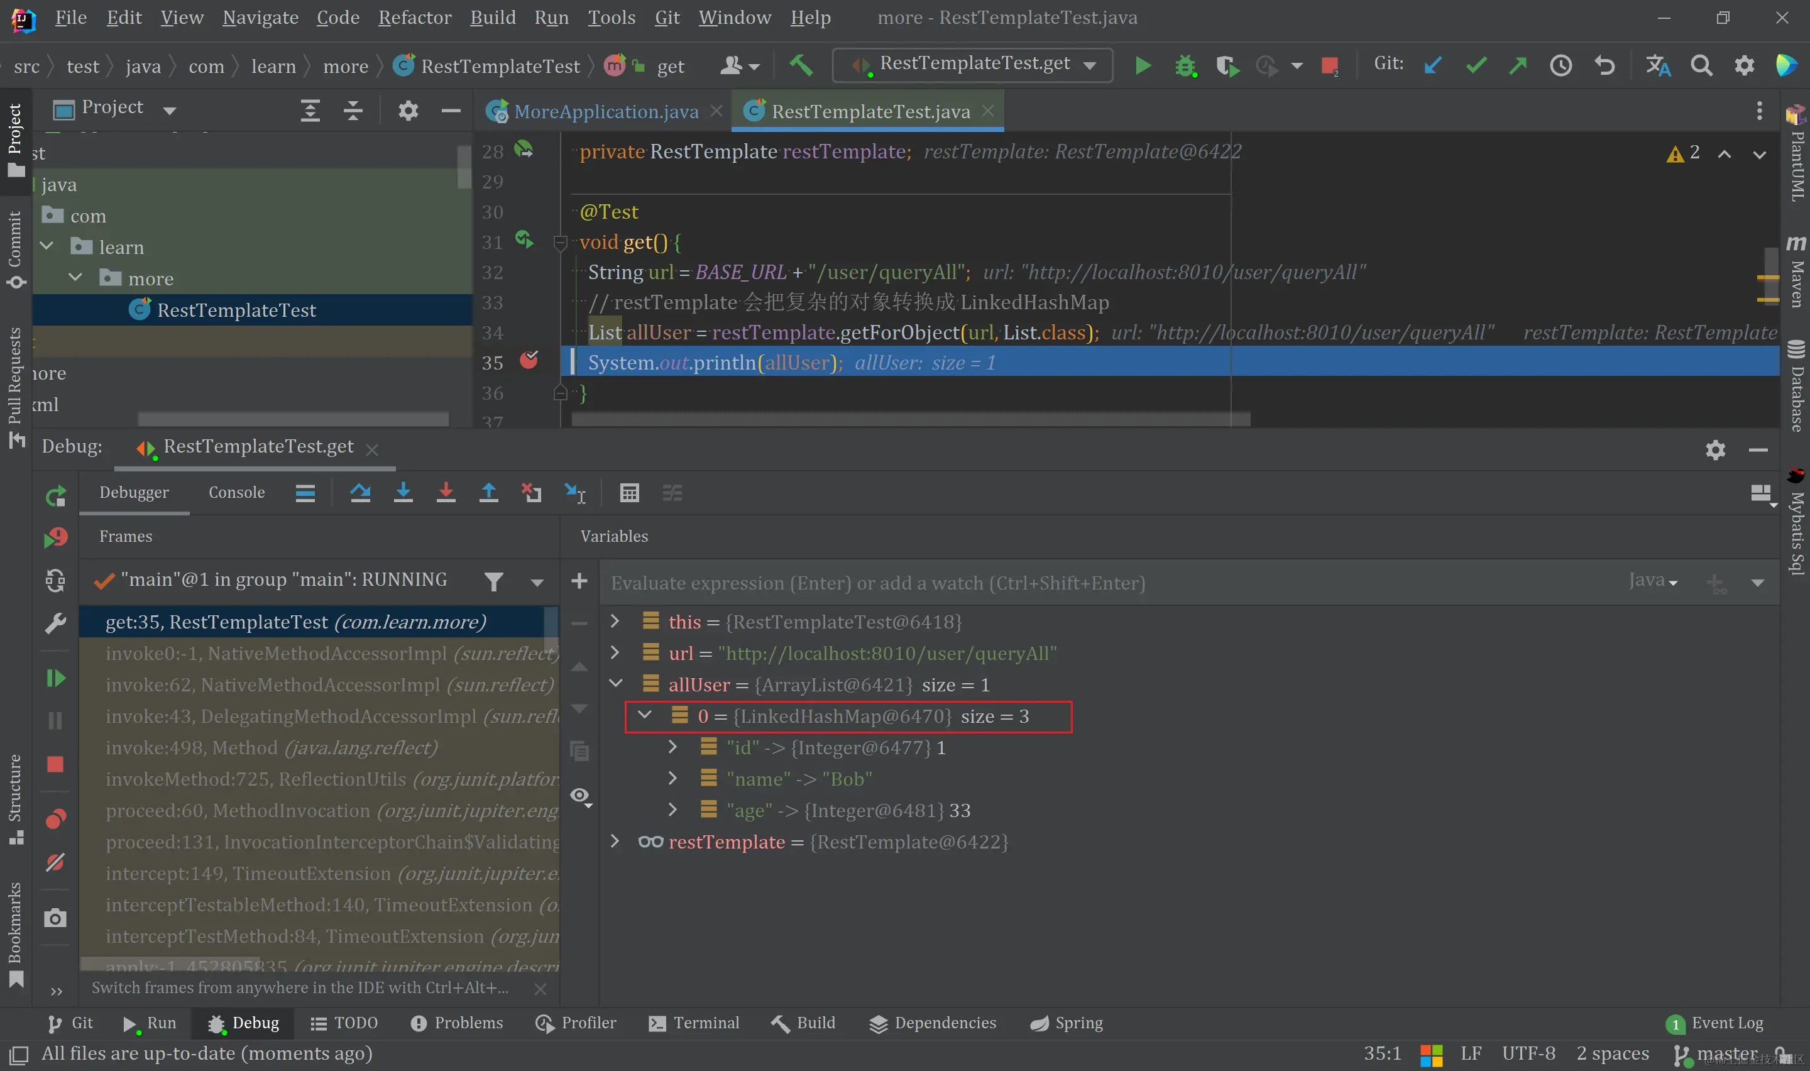This screenshot has width=1810, height=1071.
Task: Click Run to Cursor debugger icon
Action: pyautogui.click(x=575, y=493)
